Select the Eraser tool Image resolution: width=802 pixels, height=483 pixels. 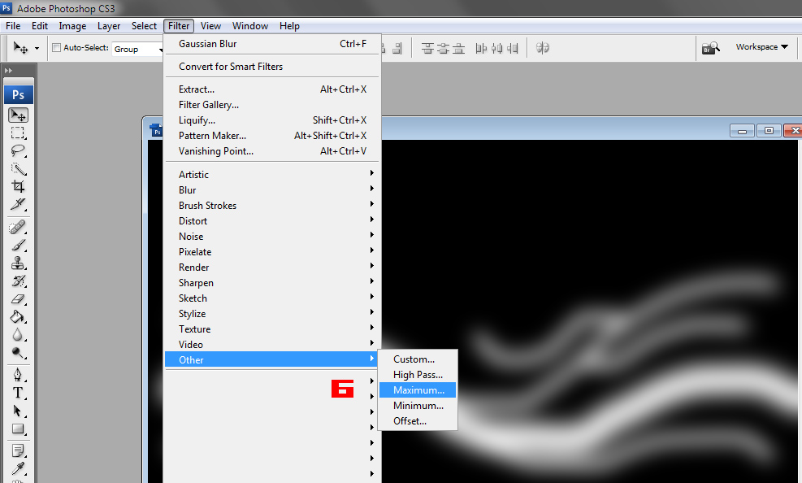click(x=18, y=298)
